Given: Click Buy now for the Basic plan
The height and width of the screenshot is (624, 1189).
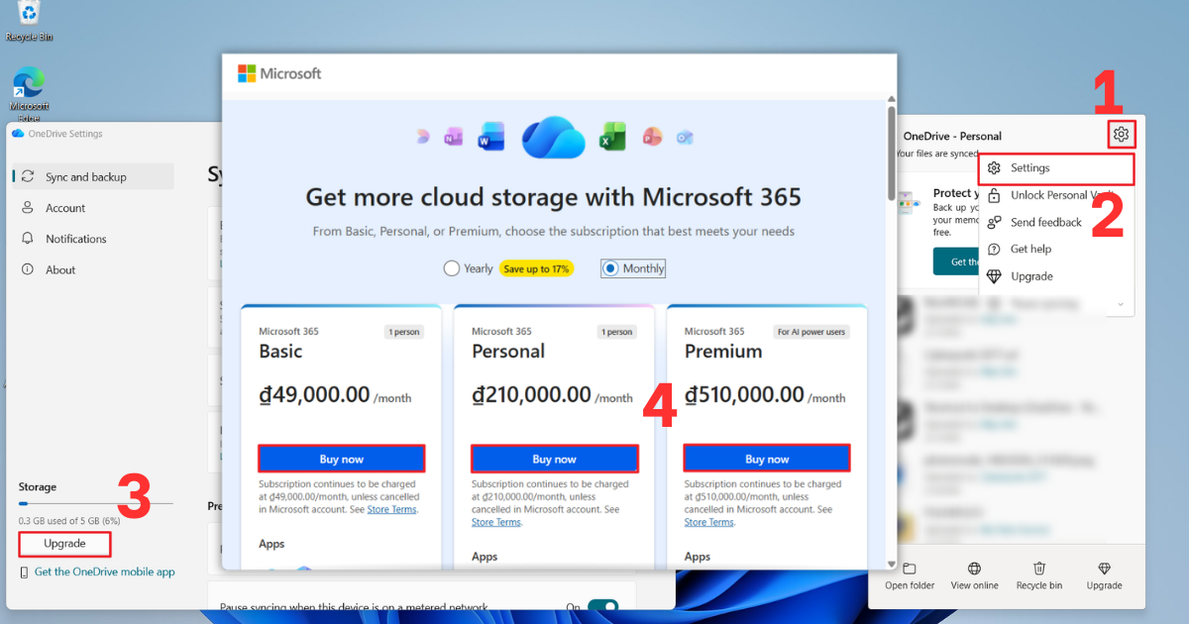Looking at the screenshot, I should (342, 459).
